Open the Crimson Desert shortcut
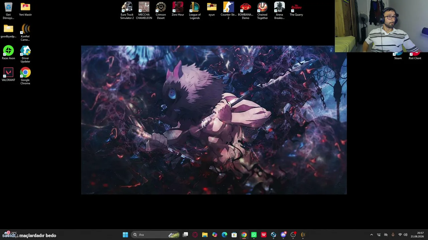This screenshot has width=428, height=240. pos(161,11)
